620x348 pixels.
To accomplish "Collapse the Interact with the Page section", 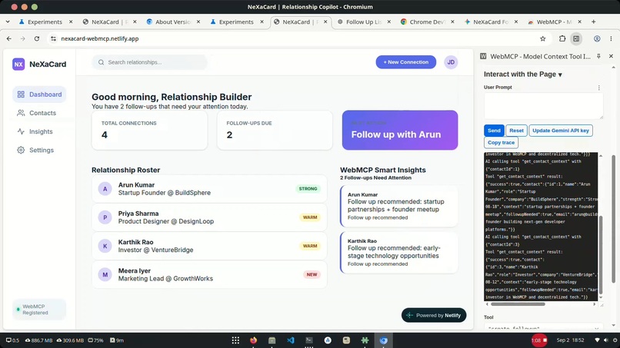I will 523,75.
